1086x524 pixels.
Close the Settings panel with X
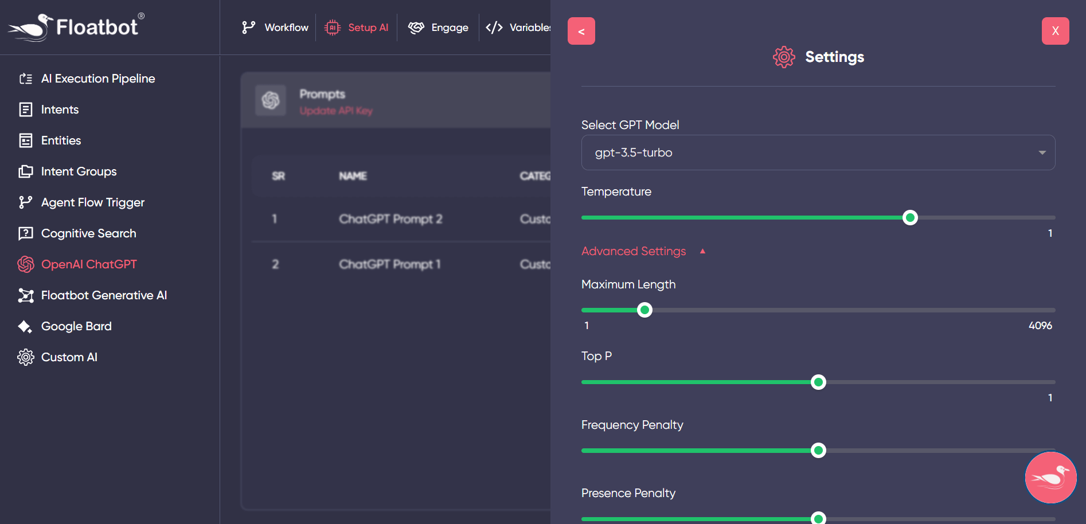(1055, 31)
